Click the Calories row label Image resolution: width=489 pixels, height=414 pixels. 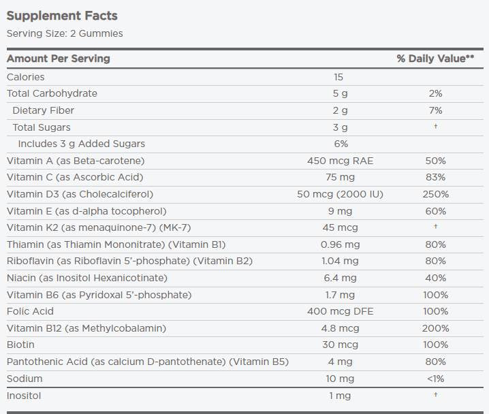click(x=26, y=77)
